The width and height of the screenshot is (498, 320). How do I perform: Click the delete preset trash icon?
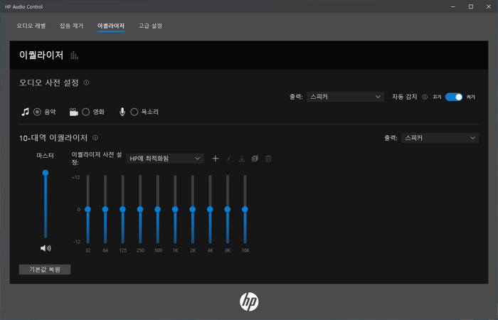pyautogui.click(x=268, y=159)
